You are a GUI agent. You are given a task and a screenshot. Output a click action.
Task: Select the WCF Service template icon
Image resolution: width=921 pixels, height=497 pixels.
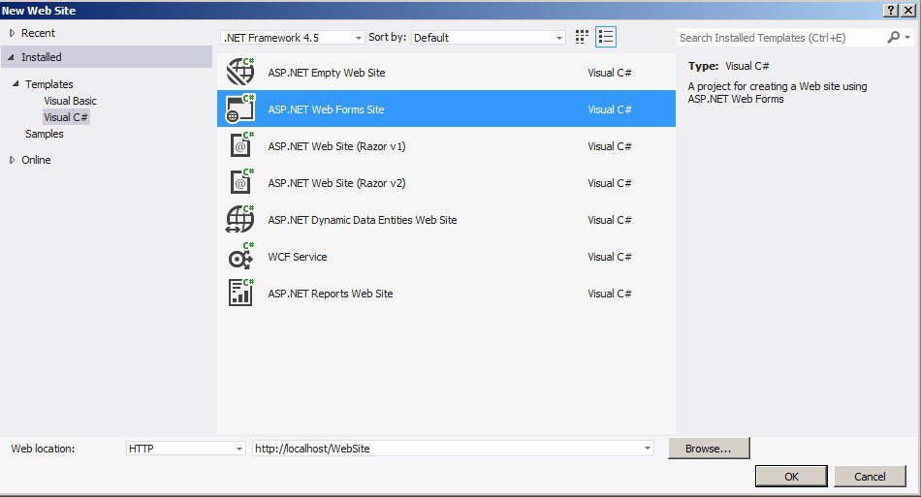pyautogui.click(x=239, y=257)
